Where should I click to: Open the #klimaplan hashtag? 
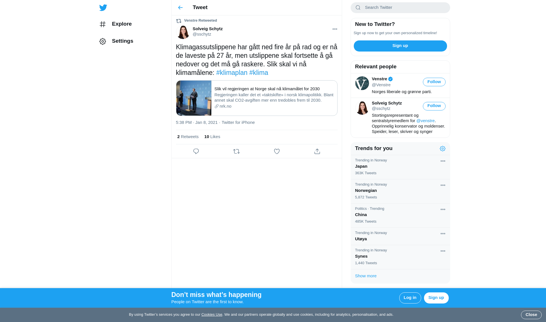click(232, 73)
